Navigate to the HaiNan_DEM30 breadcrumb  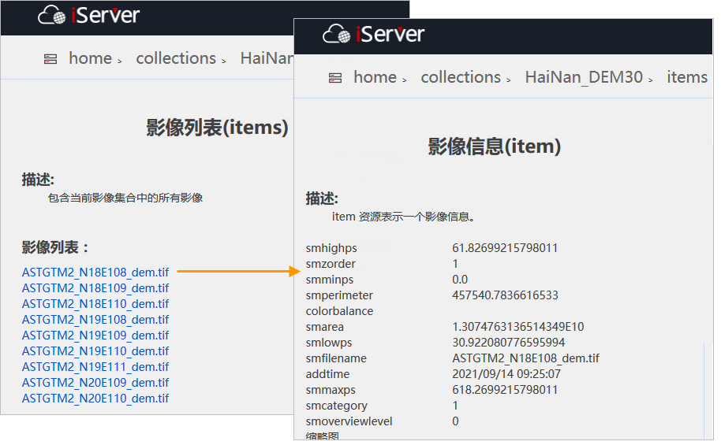click(x=584, y=77)
